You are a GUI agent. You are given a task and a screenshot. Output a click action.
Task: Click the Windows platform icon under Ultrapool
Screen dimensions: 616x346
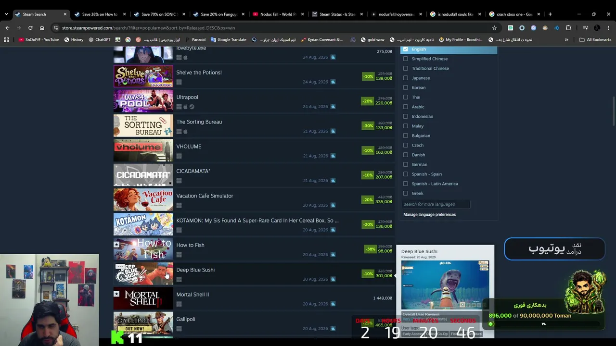[x=179, y=107]
